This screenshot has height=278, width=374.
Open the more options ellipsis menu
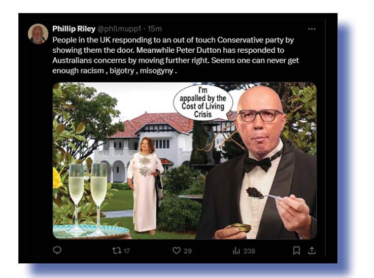pos(312,29)
